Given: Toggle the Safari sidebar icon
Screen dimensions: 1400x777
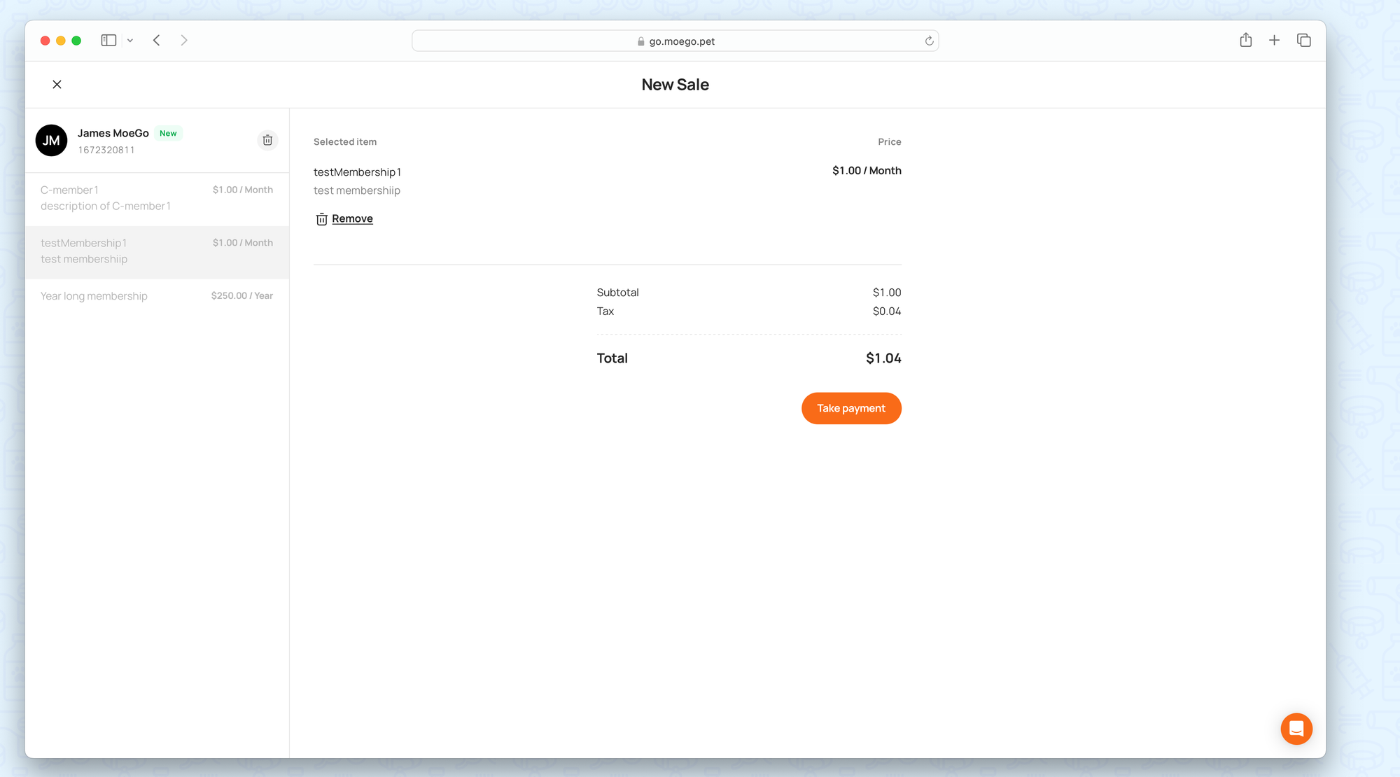Looking at the screenshot, I should (108, 41).
